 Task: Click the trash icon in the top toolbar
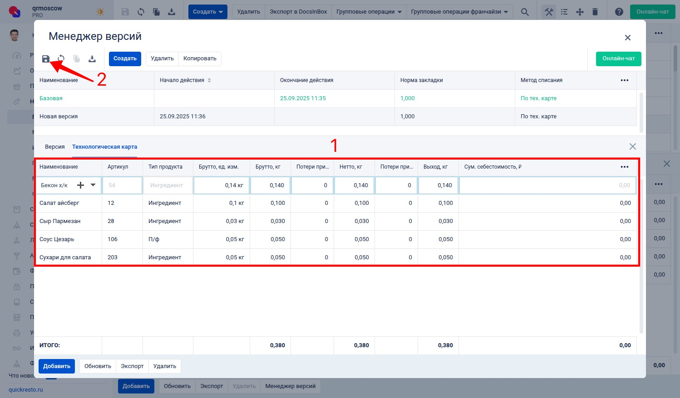595,12
